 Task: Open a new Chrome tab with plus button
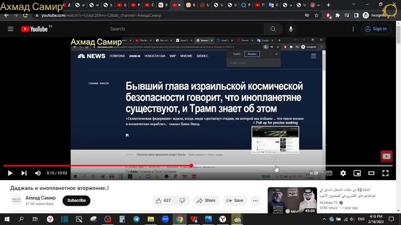(328, 5)
